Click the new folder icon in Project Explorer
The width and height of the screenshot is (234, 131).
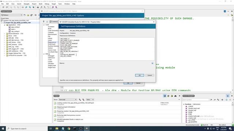28,15
